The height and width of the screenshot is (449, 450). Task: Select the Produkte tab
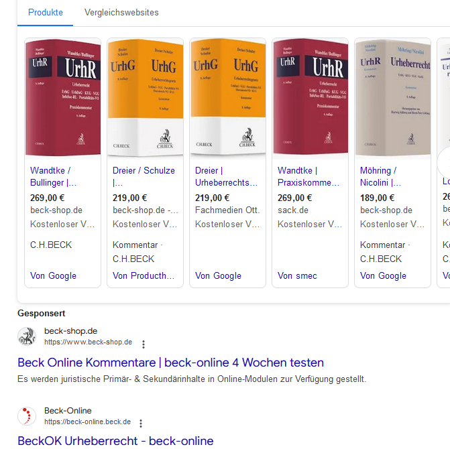46,12
